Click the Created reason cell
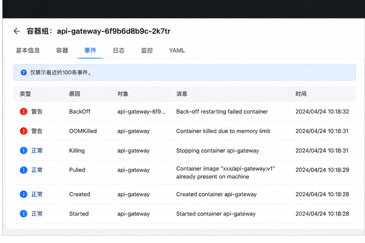Screen dimensions: 365x243 click(x=80, y=194)
